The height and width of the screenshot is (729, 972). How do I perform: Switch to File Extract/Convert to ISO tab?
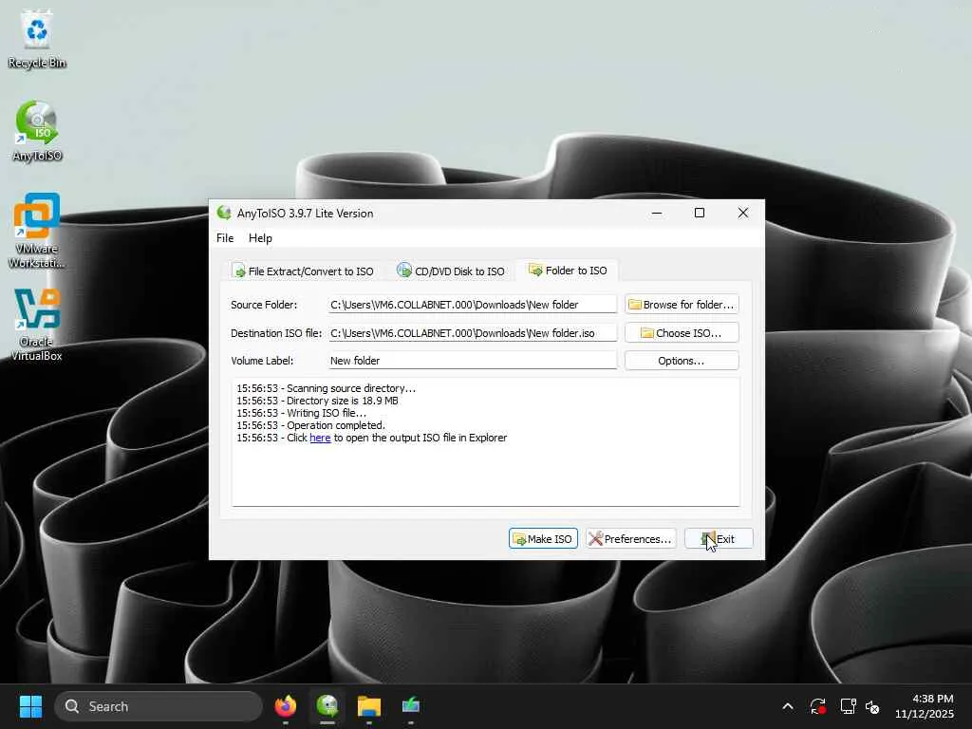click(303, 271)
